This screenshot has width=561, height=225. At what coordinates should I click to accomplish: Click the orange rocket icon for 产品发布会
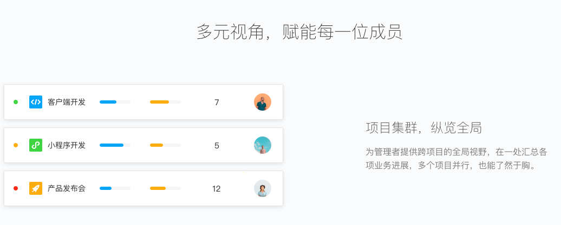(x=36, y=188)
